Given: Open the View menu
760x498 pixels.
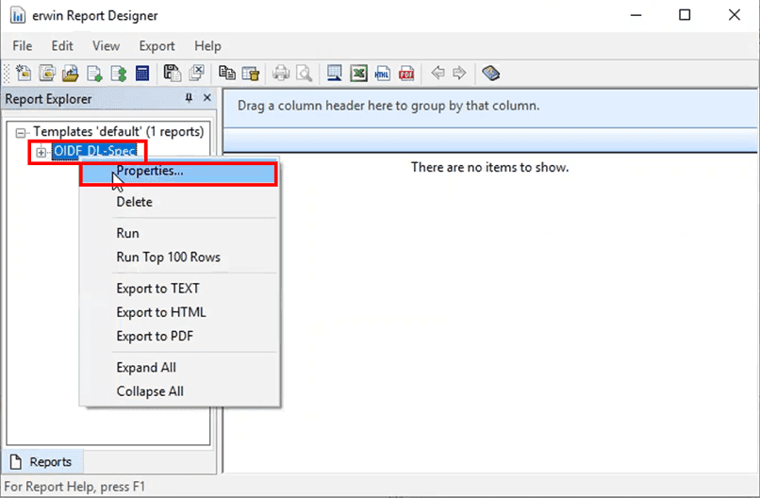Looking at the screenshot, I should click(x=106, y=46).
